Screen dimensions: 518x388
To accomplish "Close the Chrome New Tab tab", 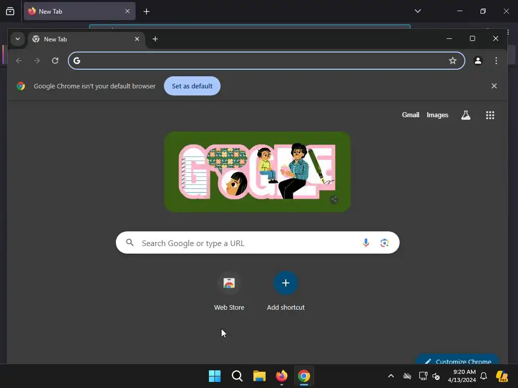I will (137, 39).
